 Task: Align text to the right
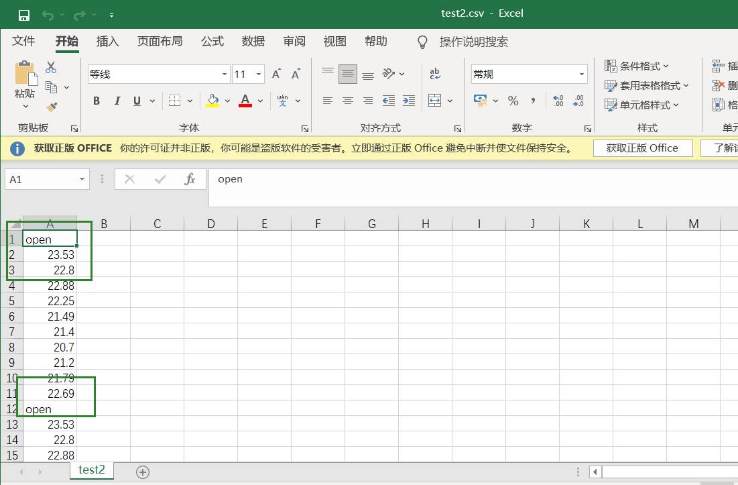(368, 101)
